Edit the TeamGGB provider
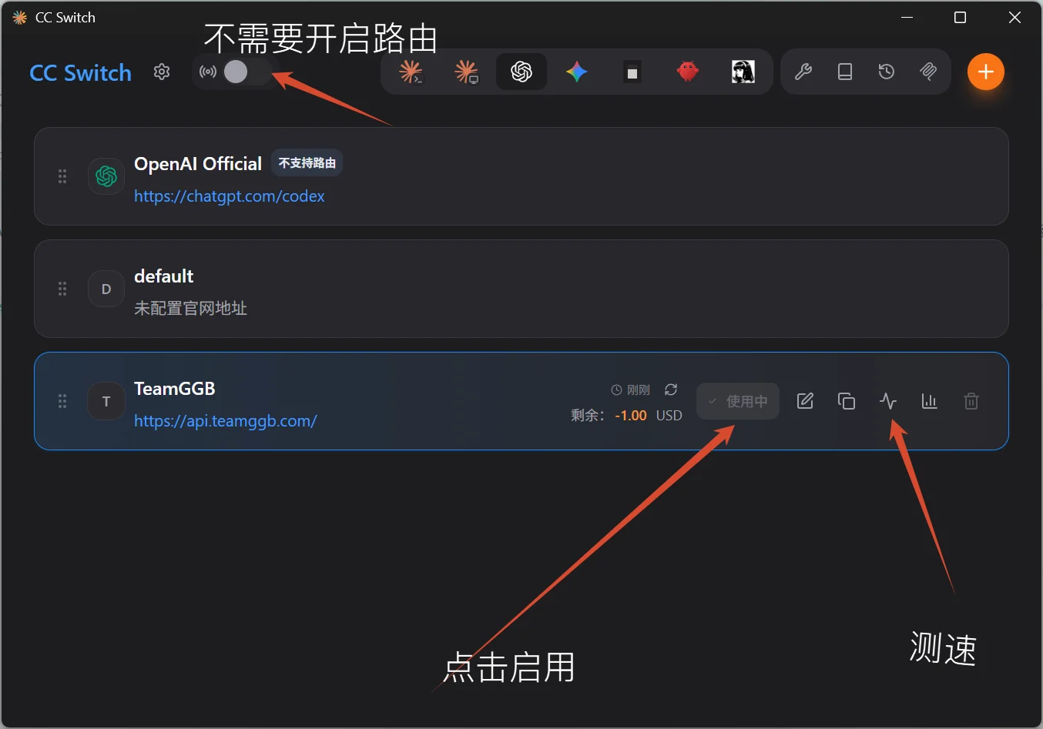This screenshot has height=729, width=1043. (805, 401)
